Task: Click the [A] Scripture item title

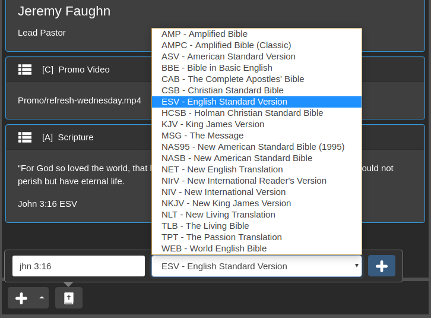Action: 68,137
